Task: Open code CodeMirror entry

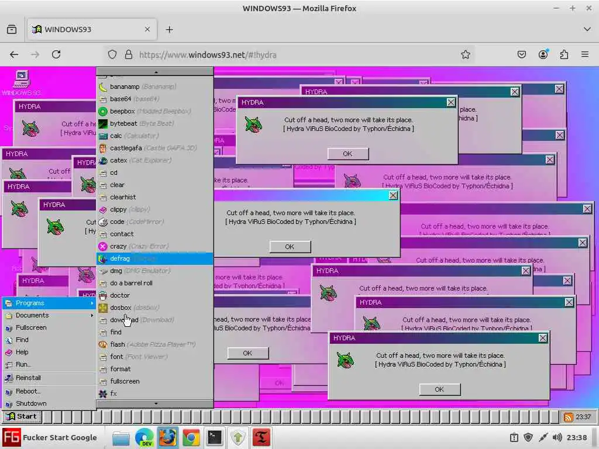Action: point(154,222)
